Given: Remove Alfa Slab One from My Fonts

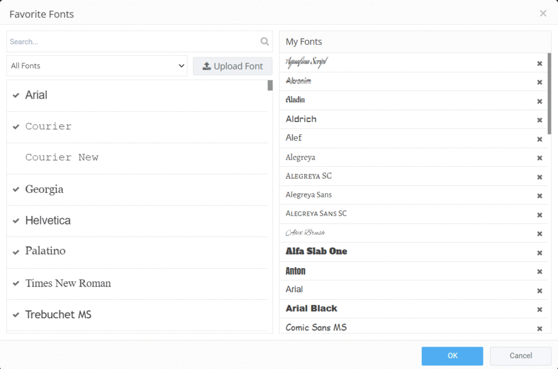Looking at the screenshot, I should pyautogui.click(x=539, y=252).
